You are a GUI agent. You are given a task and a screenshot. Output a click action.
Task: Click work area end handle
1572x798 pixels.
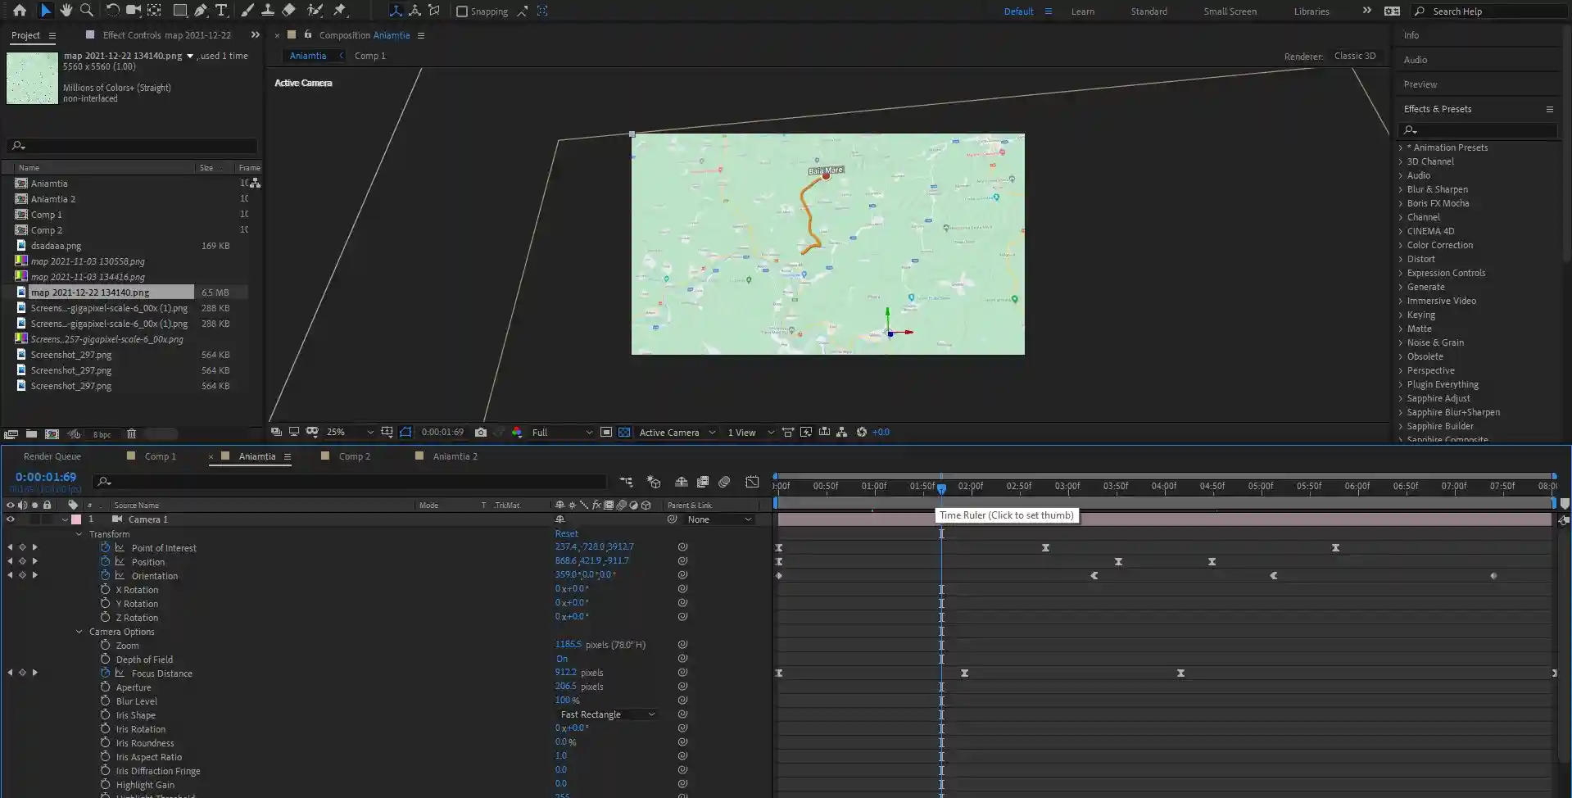1553,503
